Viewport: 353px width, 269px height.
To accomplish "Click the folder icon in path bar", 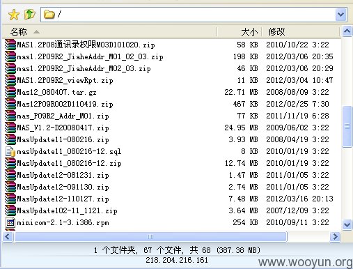I will (x=49, y=15).
